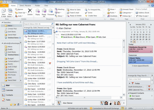
Task: Open the Junk E-Mail folder
Action: [12, 67]
